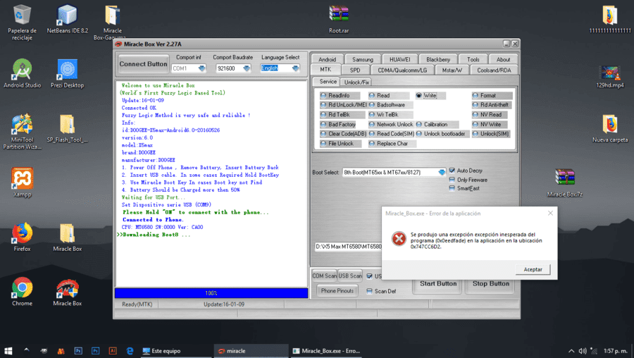Switch to the CDMA/Qualcomm/LG tab
The height and width of the screenshot is (358, 634).
point(402,70)
